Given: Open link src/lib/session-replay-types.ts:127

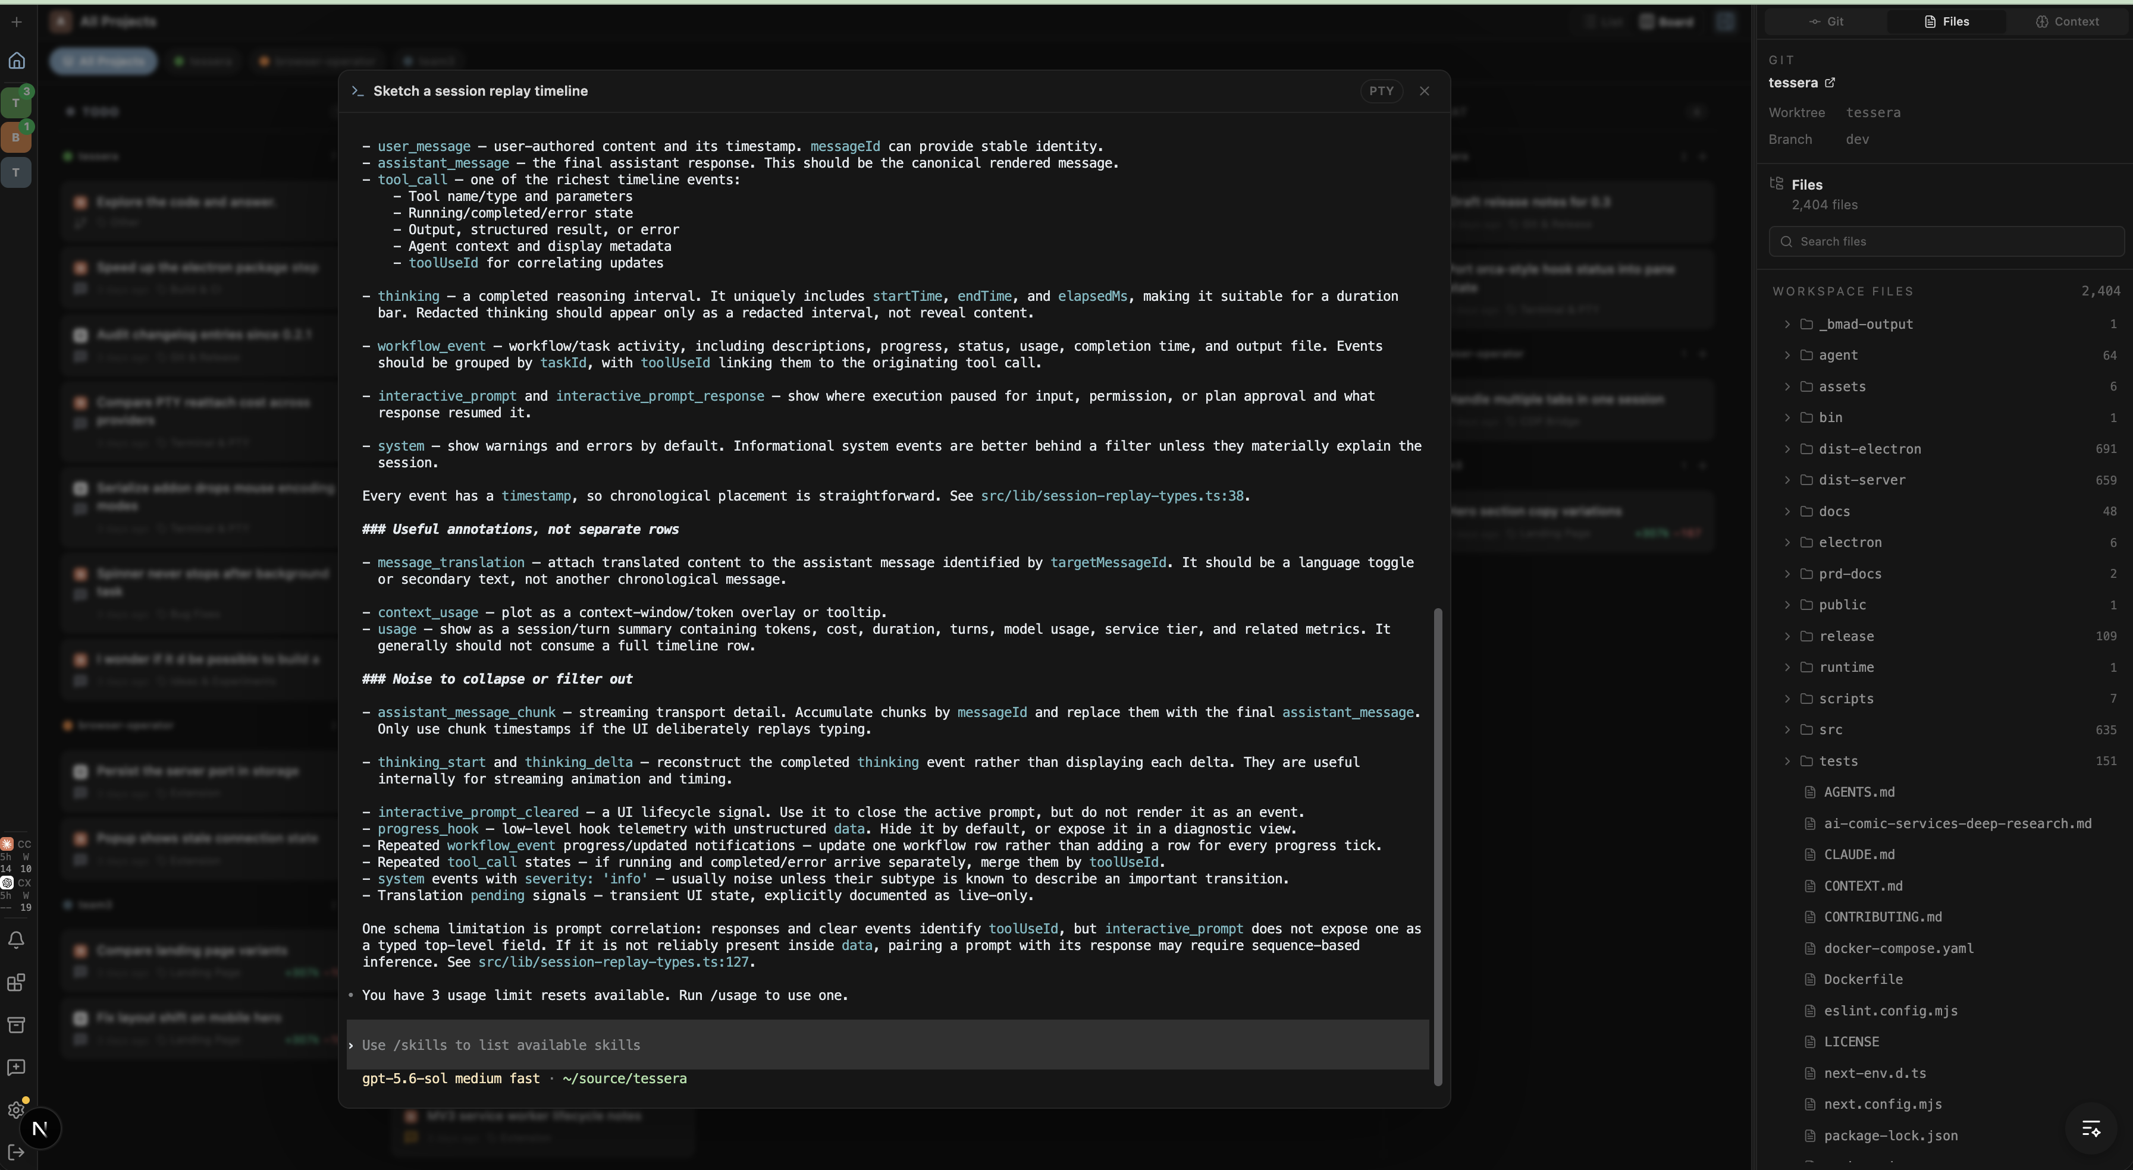Looking at the screenshot, I should (613, 963).
